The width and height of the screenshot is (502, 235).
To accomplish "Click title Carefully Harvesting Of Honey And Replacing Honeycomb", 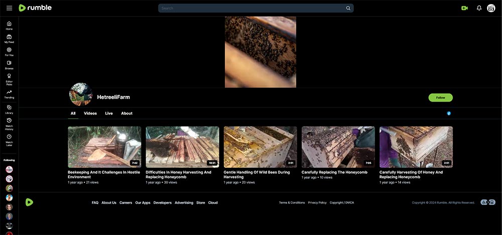I will point(412,174).
